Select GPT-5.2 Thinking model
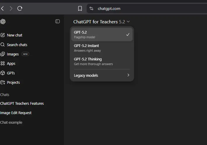 [x=102, y=61]
